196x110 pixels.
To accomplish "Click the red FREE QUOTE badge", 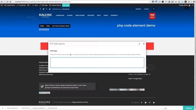I will point(152,16).
